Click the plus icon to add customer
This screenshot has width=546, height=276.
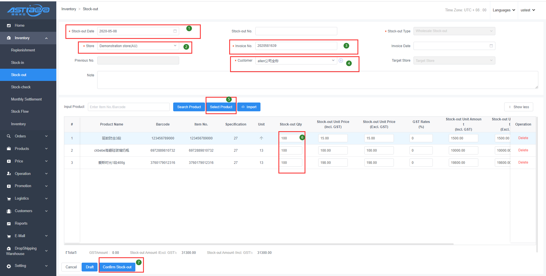[341, 60]
